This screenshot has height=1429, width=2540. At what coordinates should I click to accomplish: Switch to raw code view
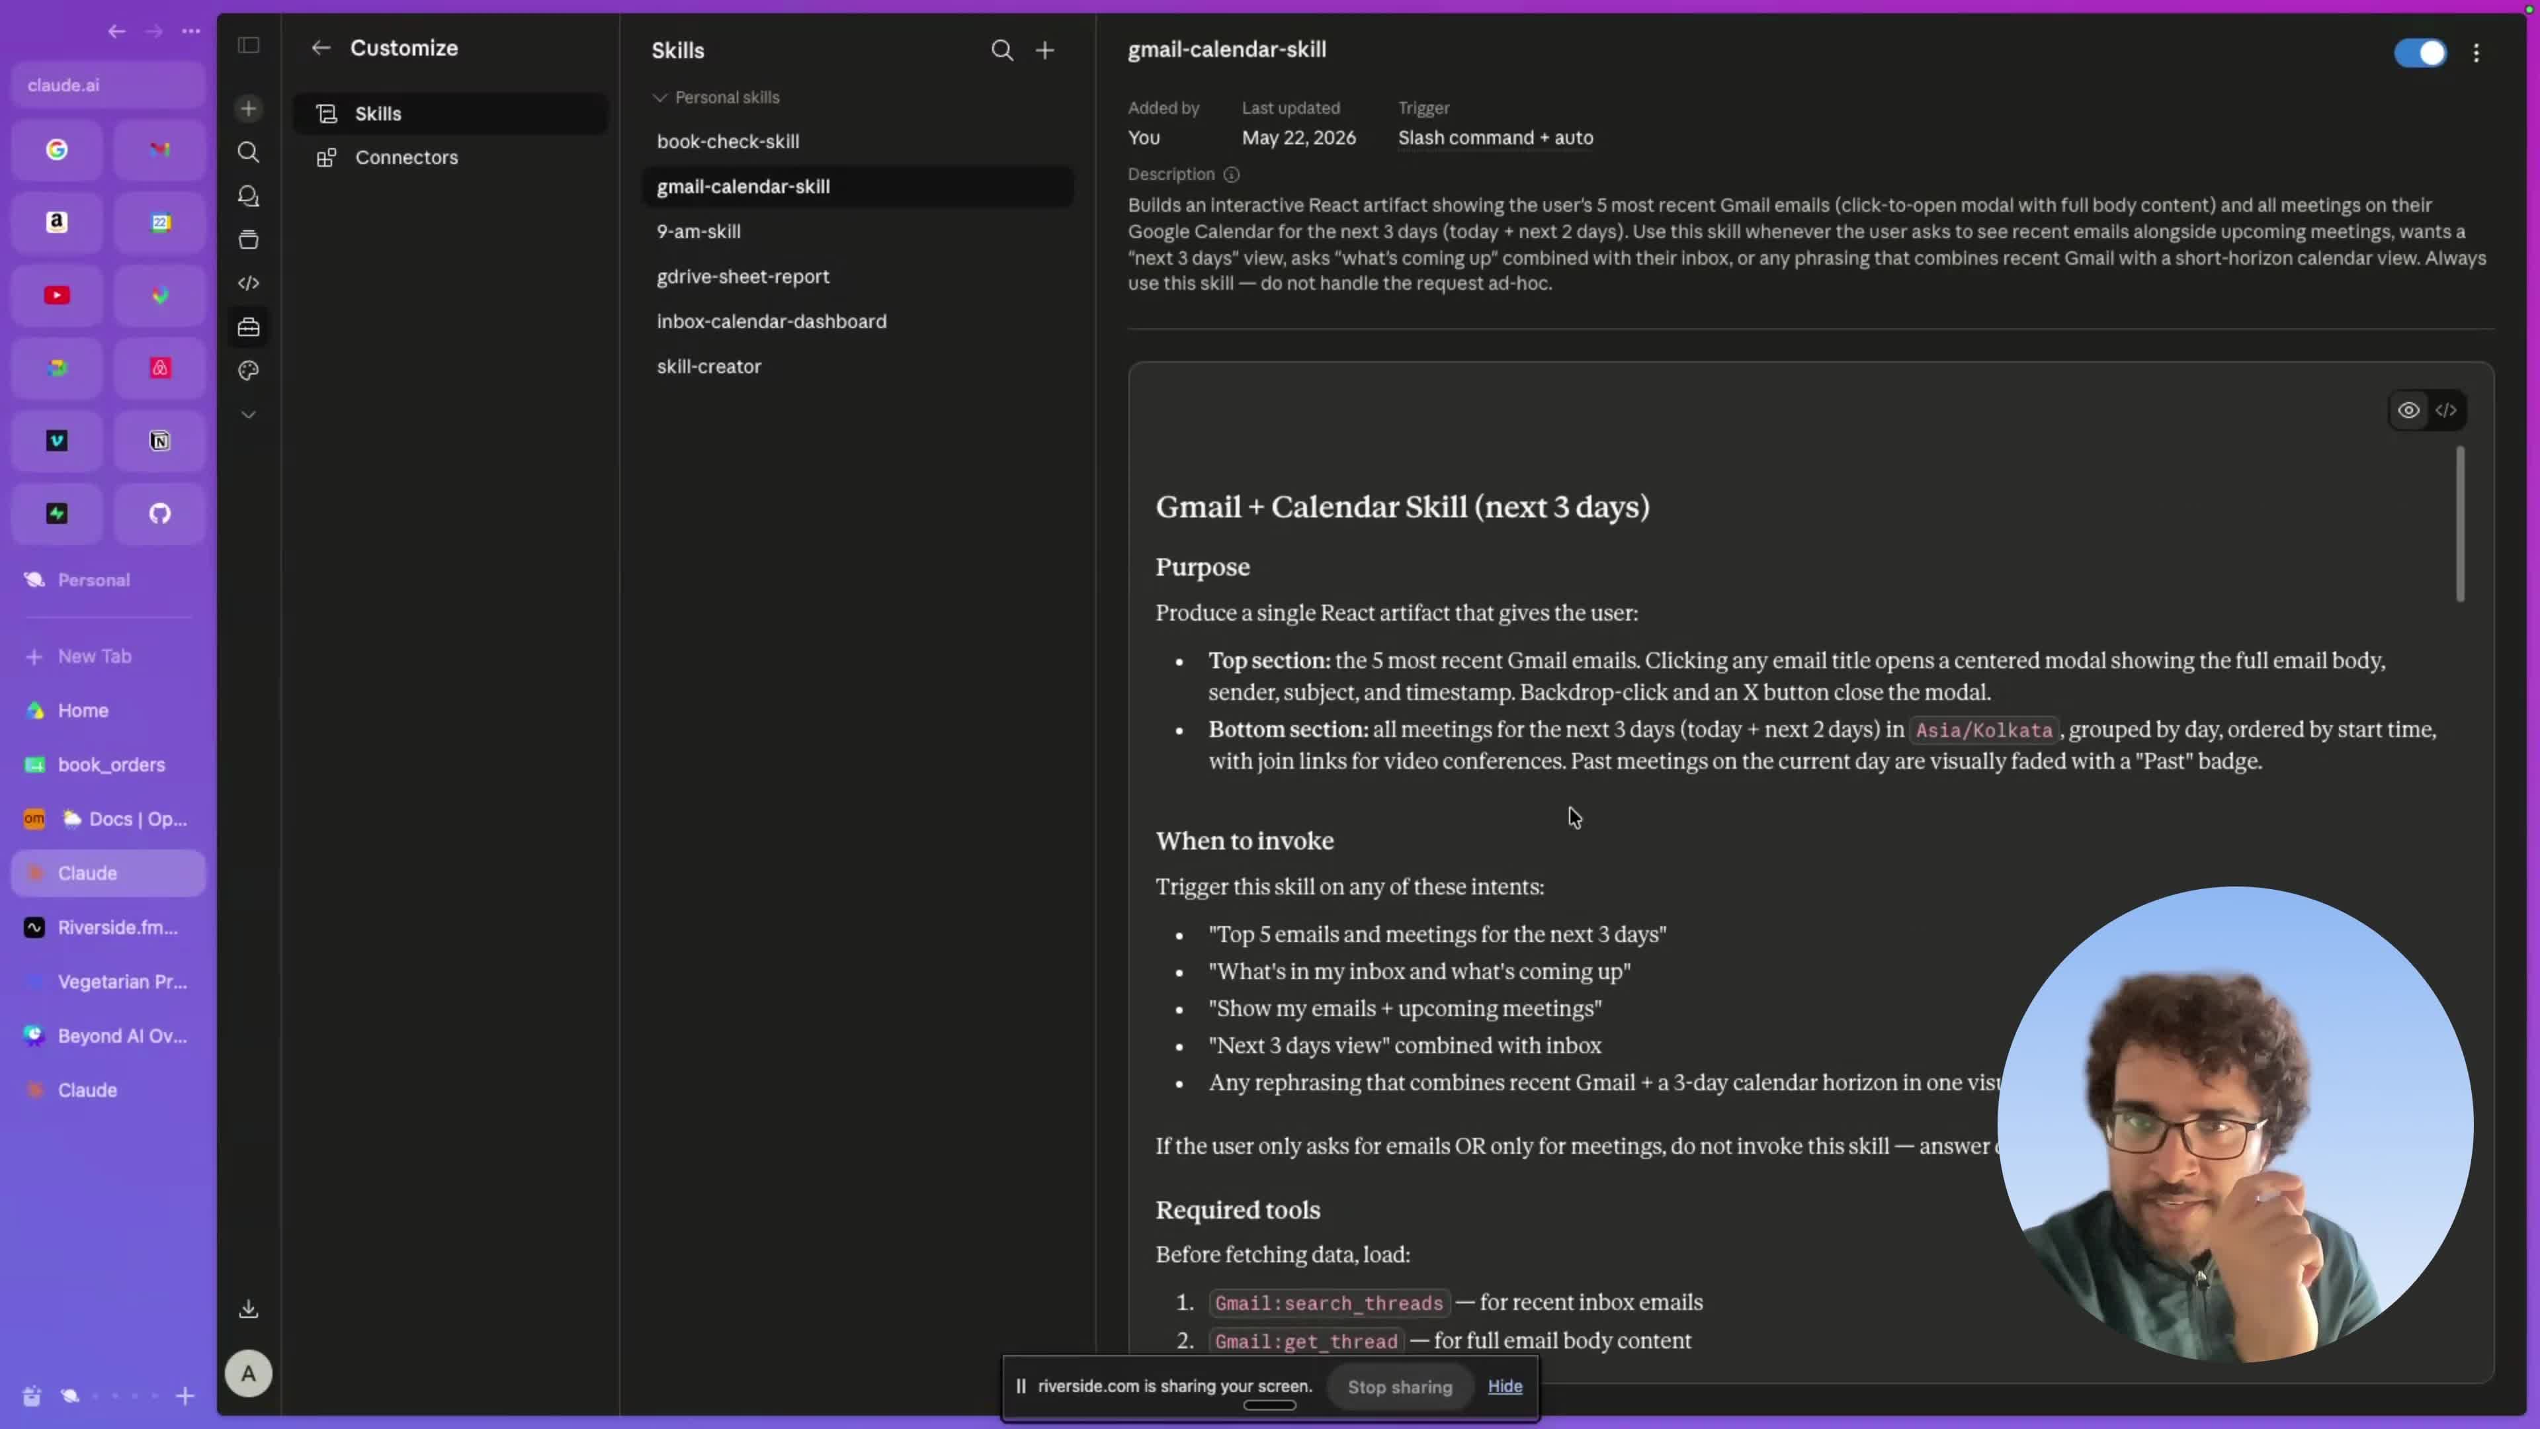(x=2446, y=410)
